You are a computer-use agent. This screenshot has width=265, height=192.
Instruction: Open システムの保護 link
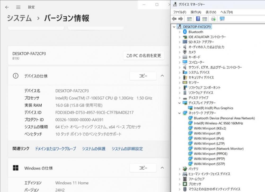94,149
